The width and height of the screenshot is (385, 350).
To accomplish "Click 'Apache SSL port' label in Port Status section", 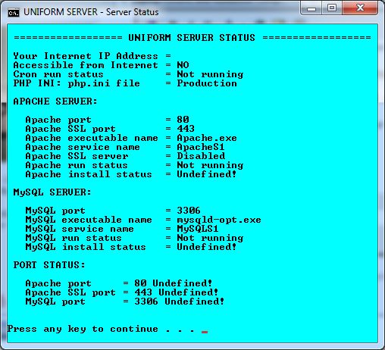I will click(x=70, y=292).
